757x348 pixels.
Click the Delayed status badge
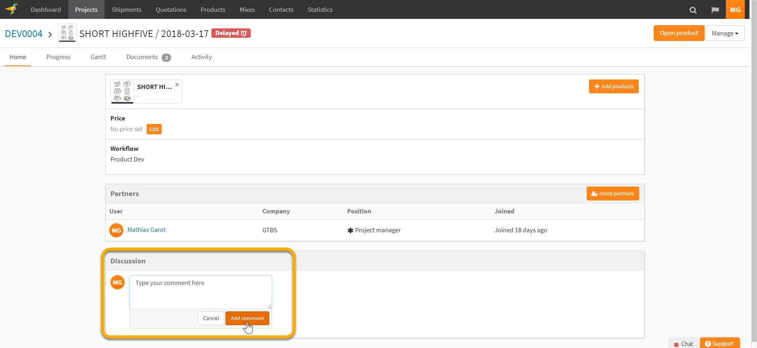pos(231,33)
